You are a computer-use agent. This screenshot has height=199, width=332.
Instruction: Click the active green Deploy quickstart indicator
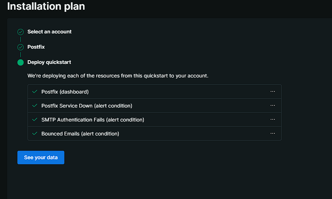tap(20, 62)
